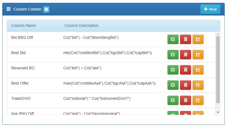
Task: Delete the TradeDV01 column
Action: pos(186,100)
